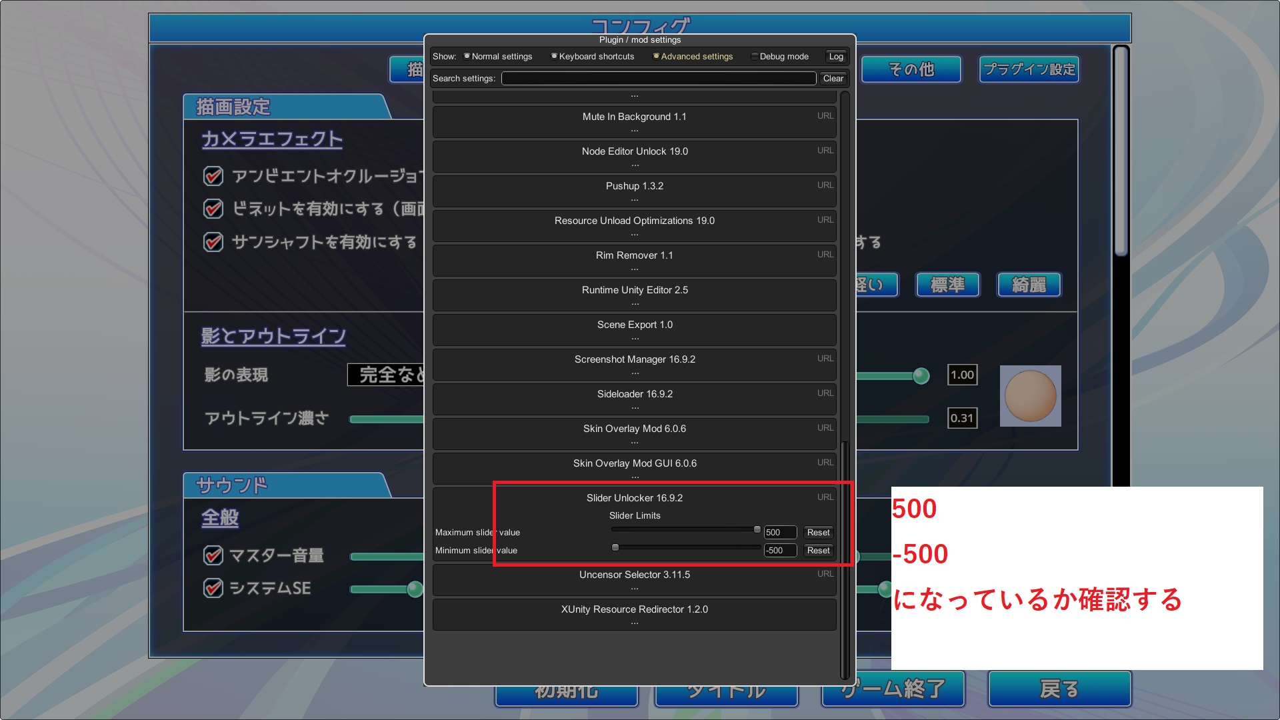Uncheck the システムSE checkbox
The image size is (1280, 720).
pos(213,588)
